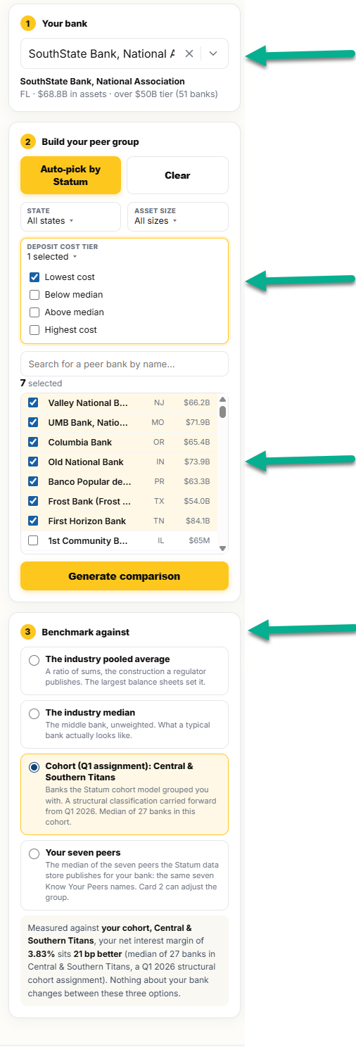Focus the peer bank name search field
Image resolution: width=356 pixels, height=1047 pixels.
pos(125,364)
